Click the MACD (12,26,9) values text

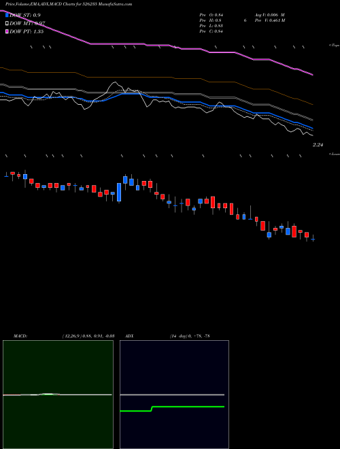[x=88, y=336]
